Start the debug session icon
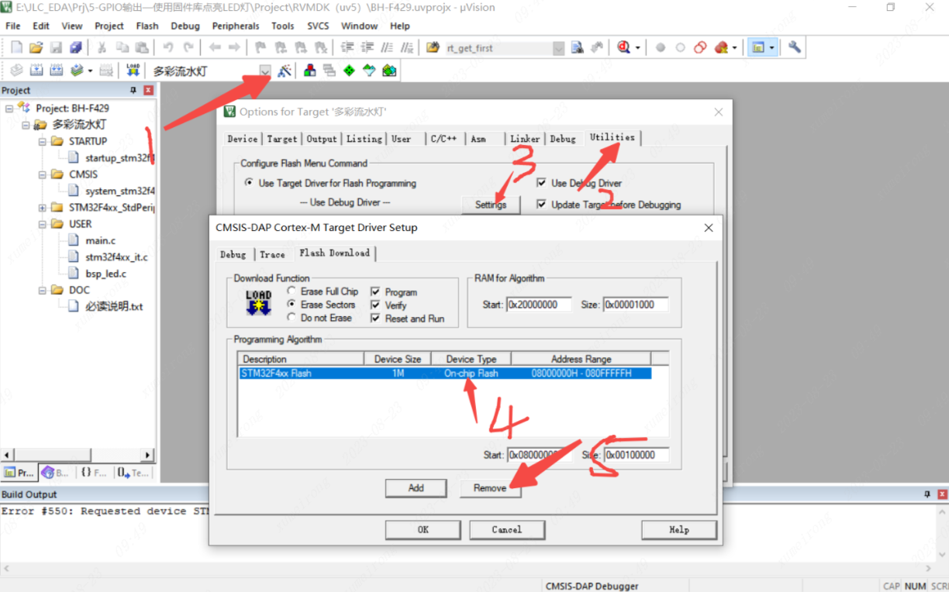Screen dimensions: 949x592 (623, 47)
